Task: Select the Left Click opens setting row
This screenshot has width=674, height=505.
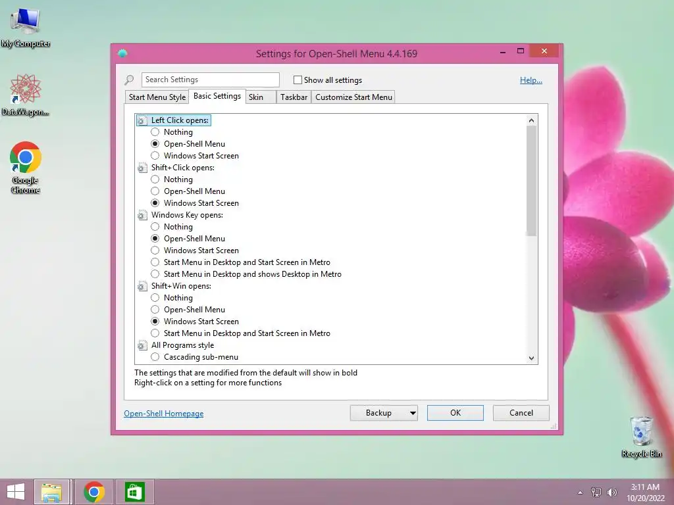Action: [174, 121]
